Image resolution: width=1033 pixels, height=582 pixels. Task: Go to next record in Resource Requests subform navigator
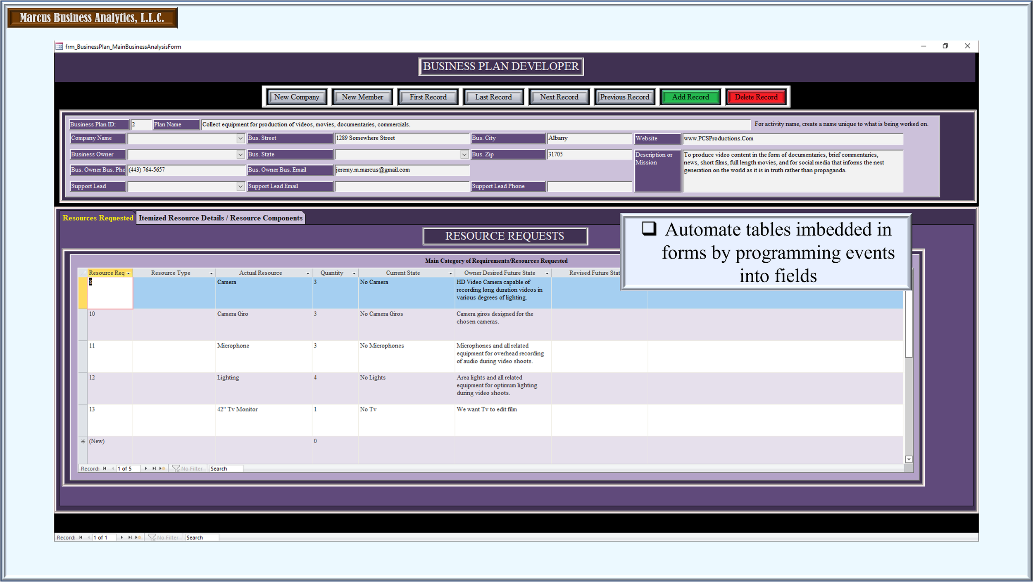pyautogui.click(x=146, y=468)
